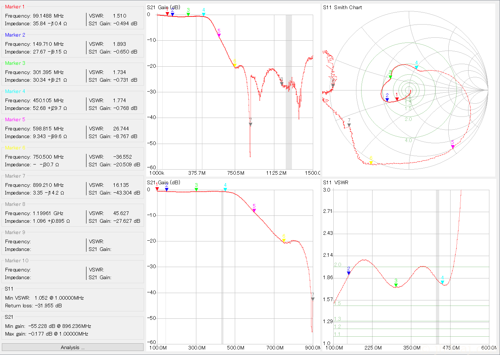Click 'Min VSWR: 1.052 @ 1.00000MHz' text
Screen dimensions: 500x355
point(44,298)
